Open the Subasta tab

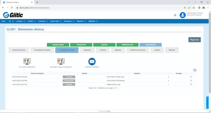[x=157, y=50]
